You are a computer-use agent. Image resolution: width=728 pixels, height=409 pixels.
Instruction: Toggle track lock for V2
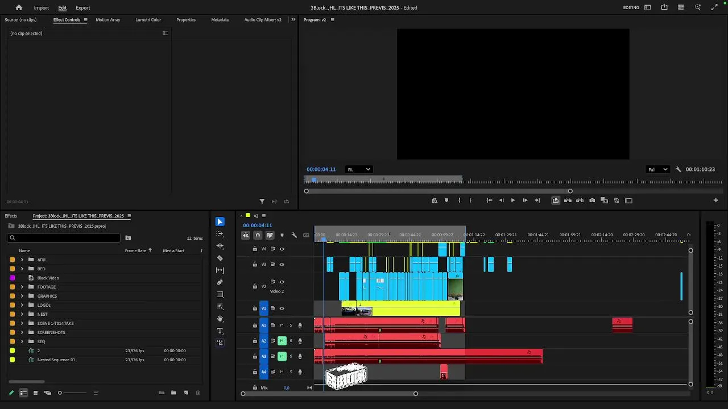(255, 286)
